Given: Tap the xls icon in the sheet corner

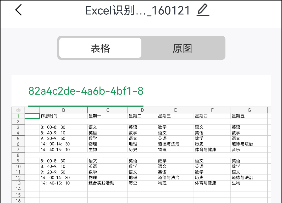Looking at the screenshot, I should pyautogui.click(x=18, y=110).
